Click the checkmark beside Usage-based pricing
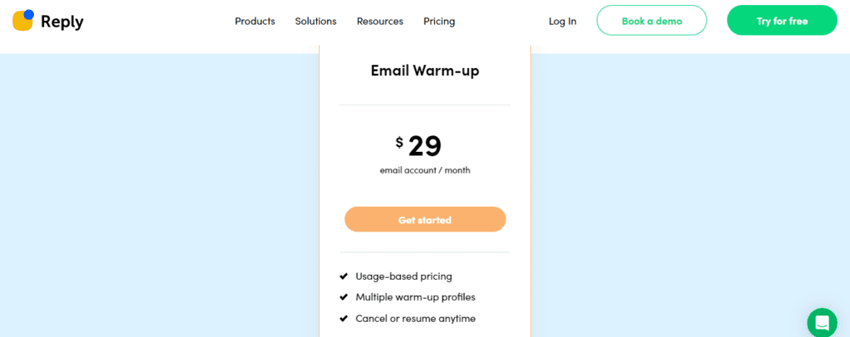 click(x=343, y=276)
